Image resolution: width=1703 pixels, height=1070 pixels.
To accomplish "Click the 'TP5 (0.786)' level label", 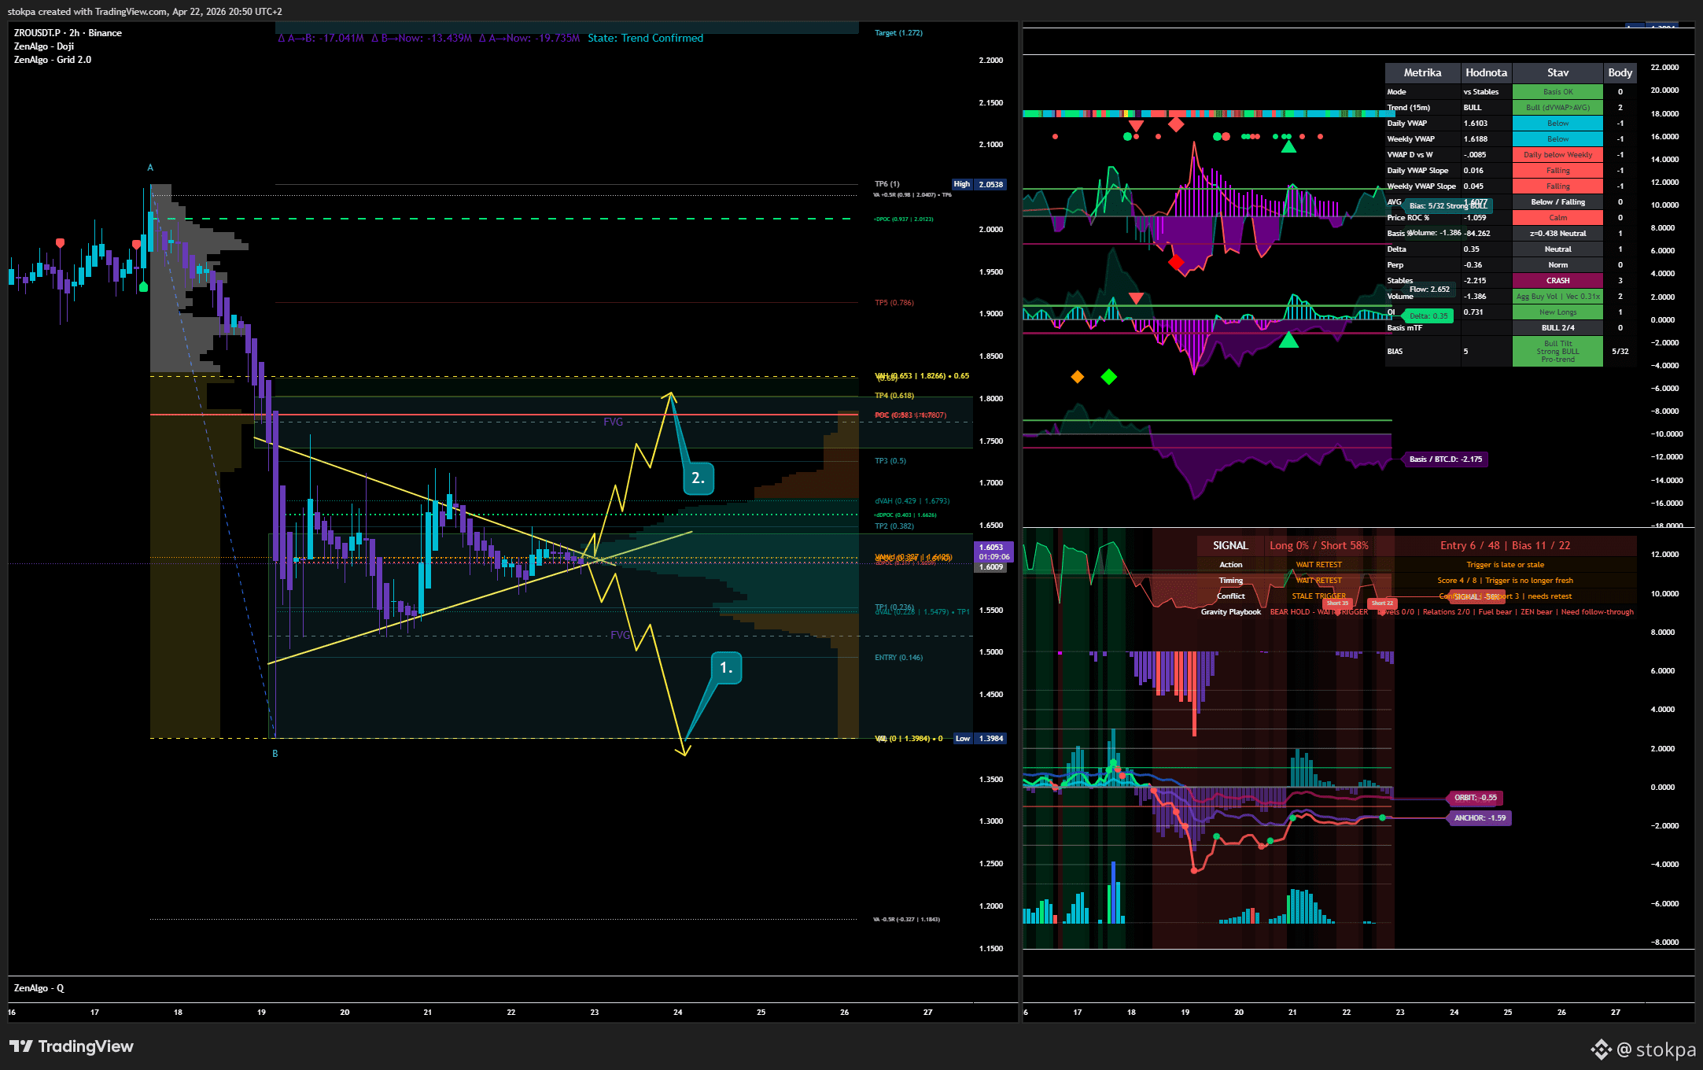I will coord(894,303).
